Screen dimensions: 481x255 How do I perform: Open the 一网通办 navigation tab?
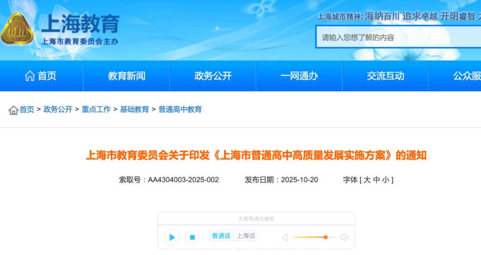point(299,76)
